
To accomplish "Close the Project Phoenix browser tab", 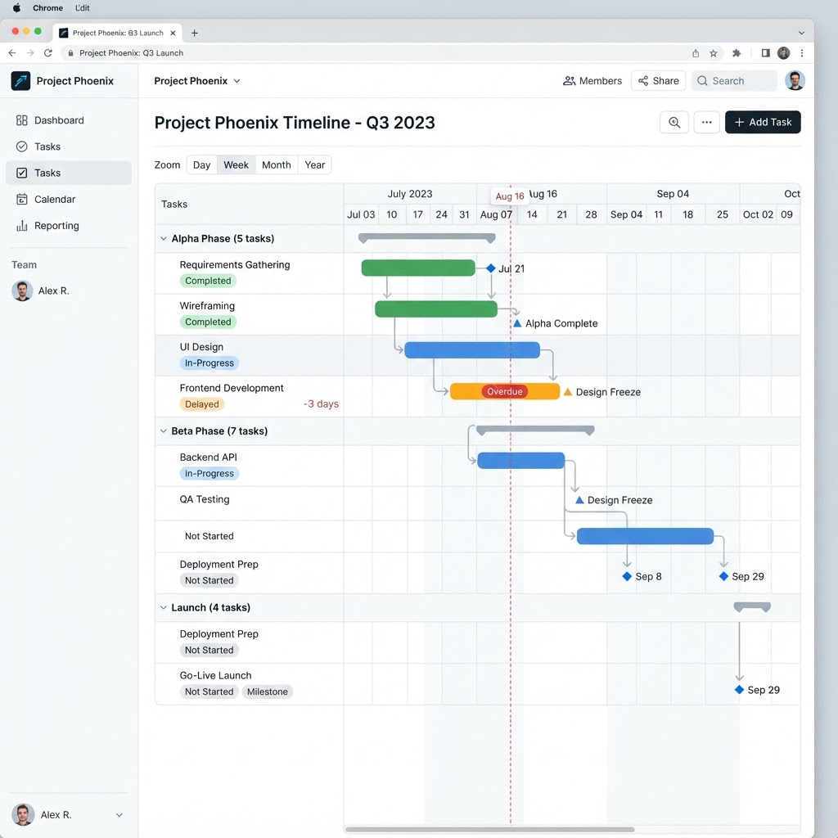I will coord(173,33).
